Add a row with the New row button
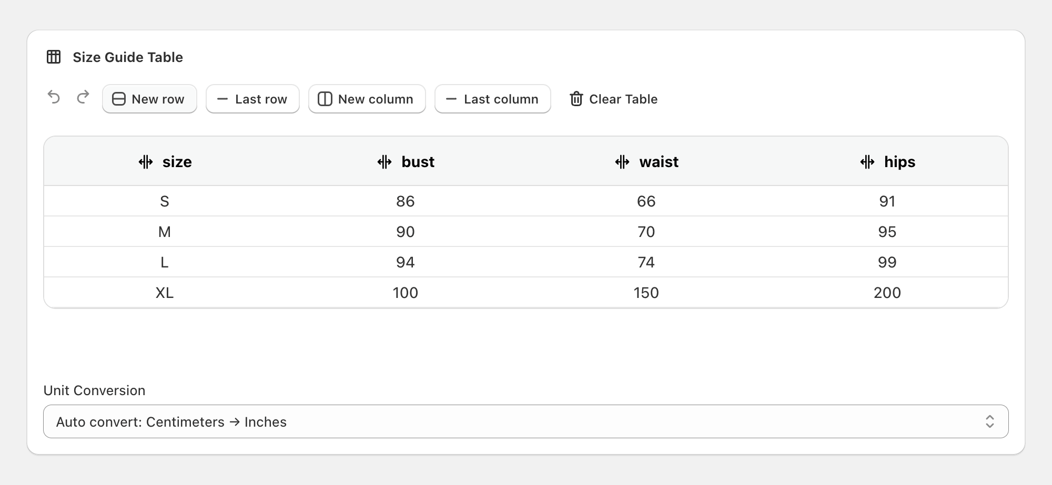Screen dimensions: 1052x485 [149, 99]
